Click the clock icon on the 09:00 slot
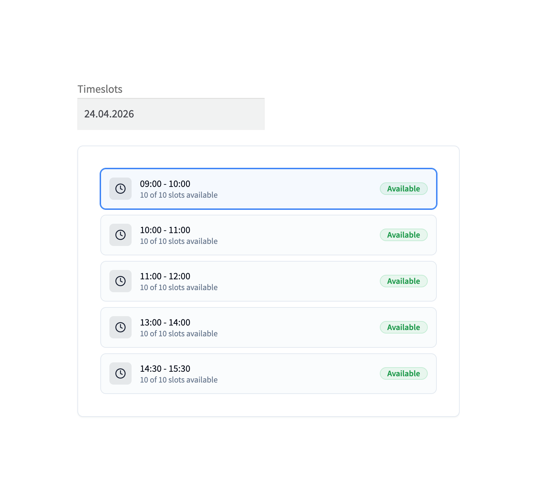Viewport: 534px width, 485px height. pos(120,189)
